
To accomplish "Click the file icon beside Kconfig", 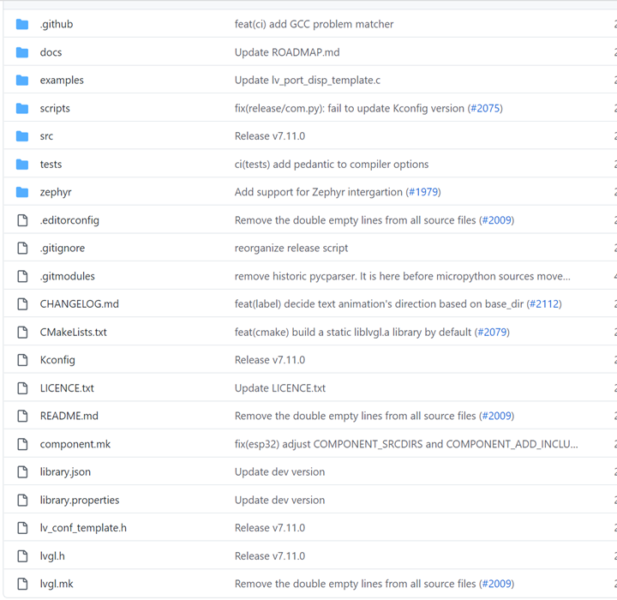I will (22, 360).
